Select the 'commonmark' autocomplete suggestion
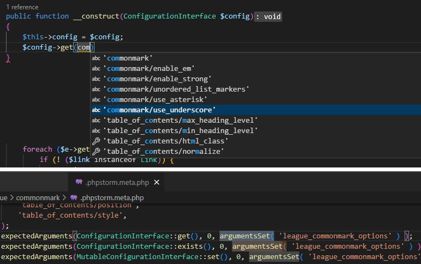Viewport: 421px width, 264px height. click(256, 58)
